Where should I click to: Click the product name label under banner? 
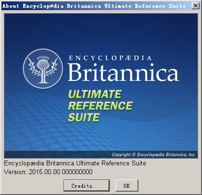(75, 163)
